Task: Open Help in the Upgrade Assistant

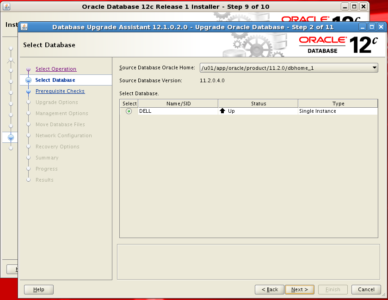Action: coord(38,289)
